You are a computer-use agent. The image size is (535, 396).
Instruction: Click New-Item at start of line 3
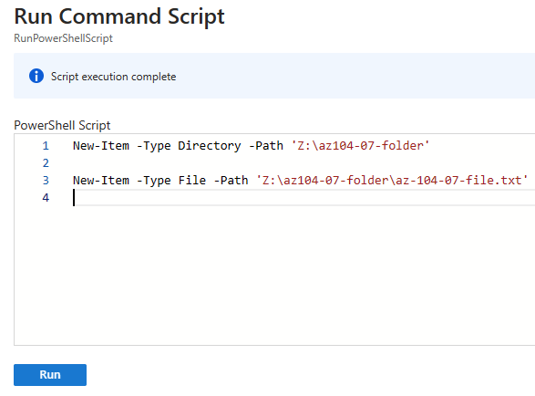tap(101, 180)
